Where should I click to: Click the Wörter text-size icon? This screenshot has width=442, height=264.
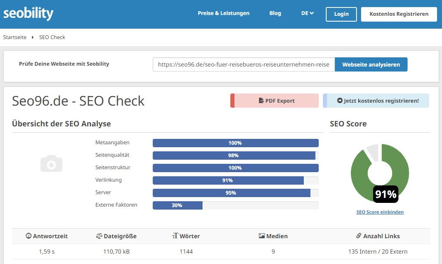[x=175, y=236]
